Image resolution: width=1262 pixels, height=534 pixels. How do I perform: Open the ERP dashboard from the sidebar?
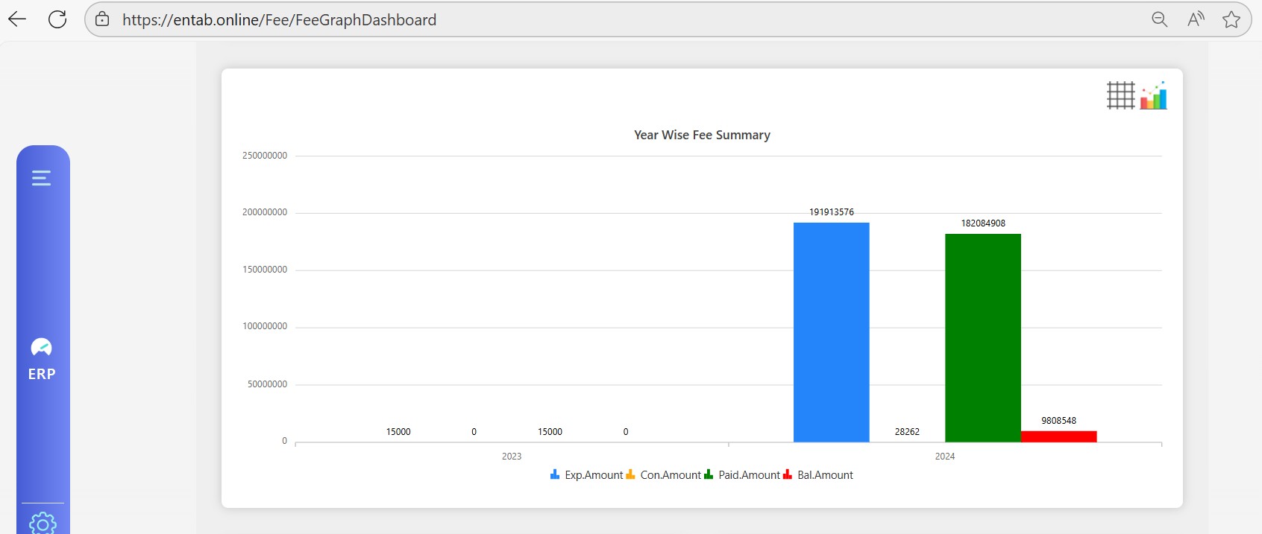click(42, 358)
